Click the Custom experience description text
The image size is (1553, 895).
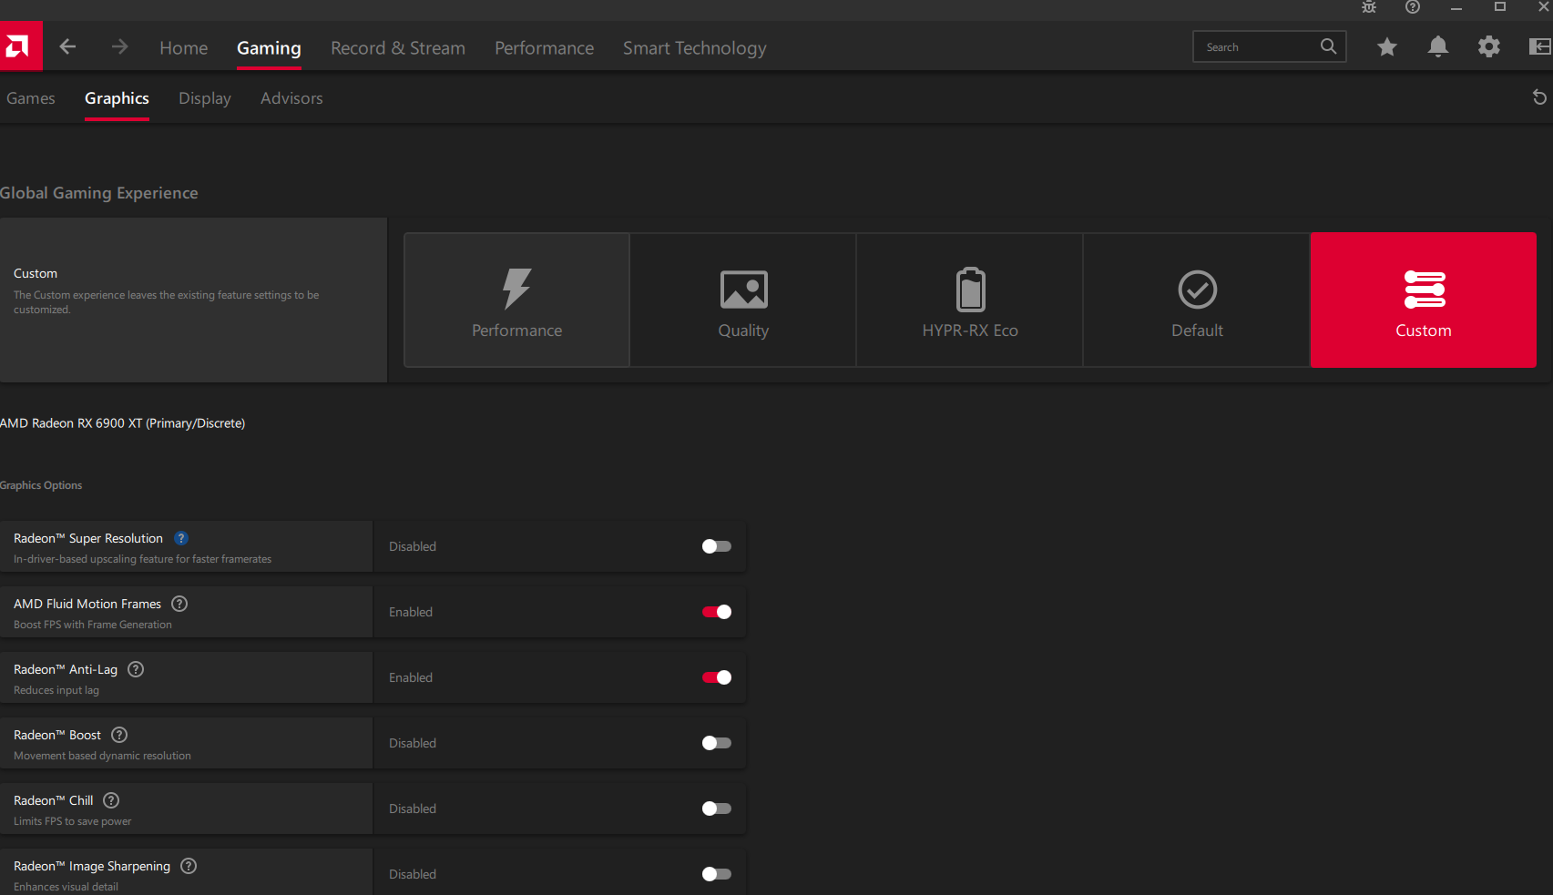click(x=166, y=302)
